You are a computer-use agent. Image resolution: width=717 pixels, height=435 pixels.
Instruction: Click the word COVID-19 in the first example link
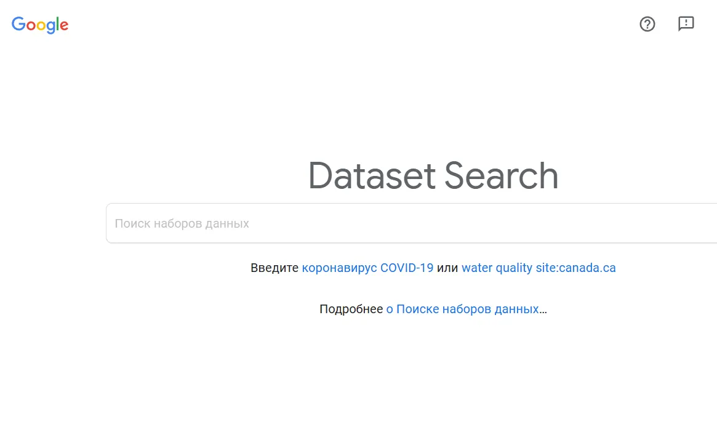407,268
